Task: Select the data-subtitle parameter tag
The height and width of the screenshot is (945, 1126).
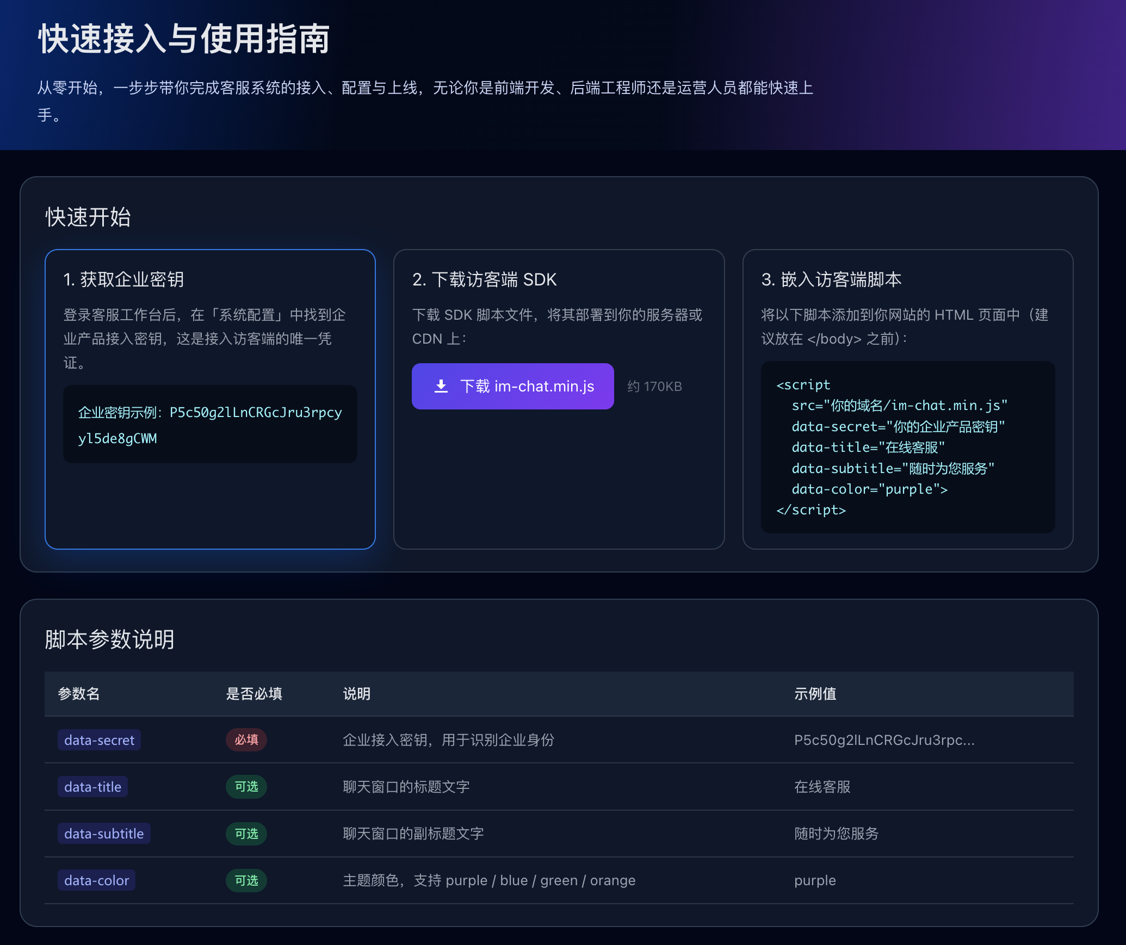Action: 104,834
